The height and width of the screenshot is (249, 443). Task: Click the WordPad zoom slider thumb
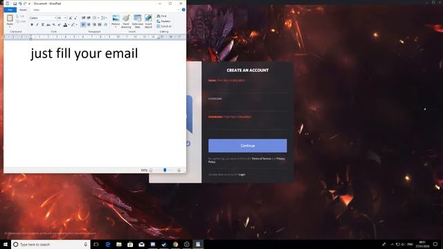[165, 170]
